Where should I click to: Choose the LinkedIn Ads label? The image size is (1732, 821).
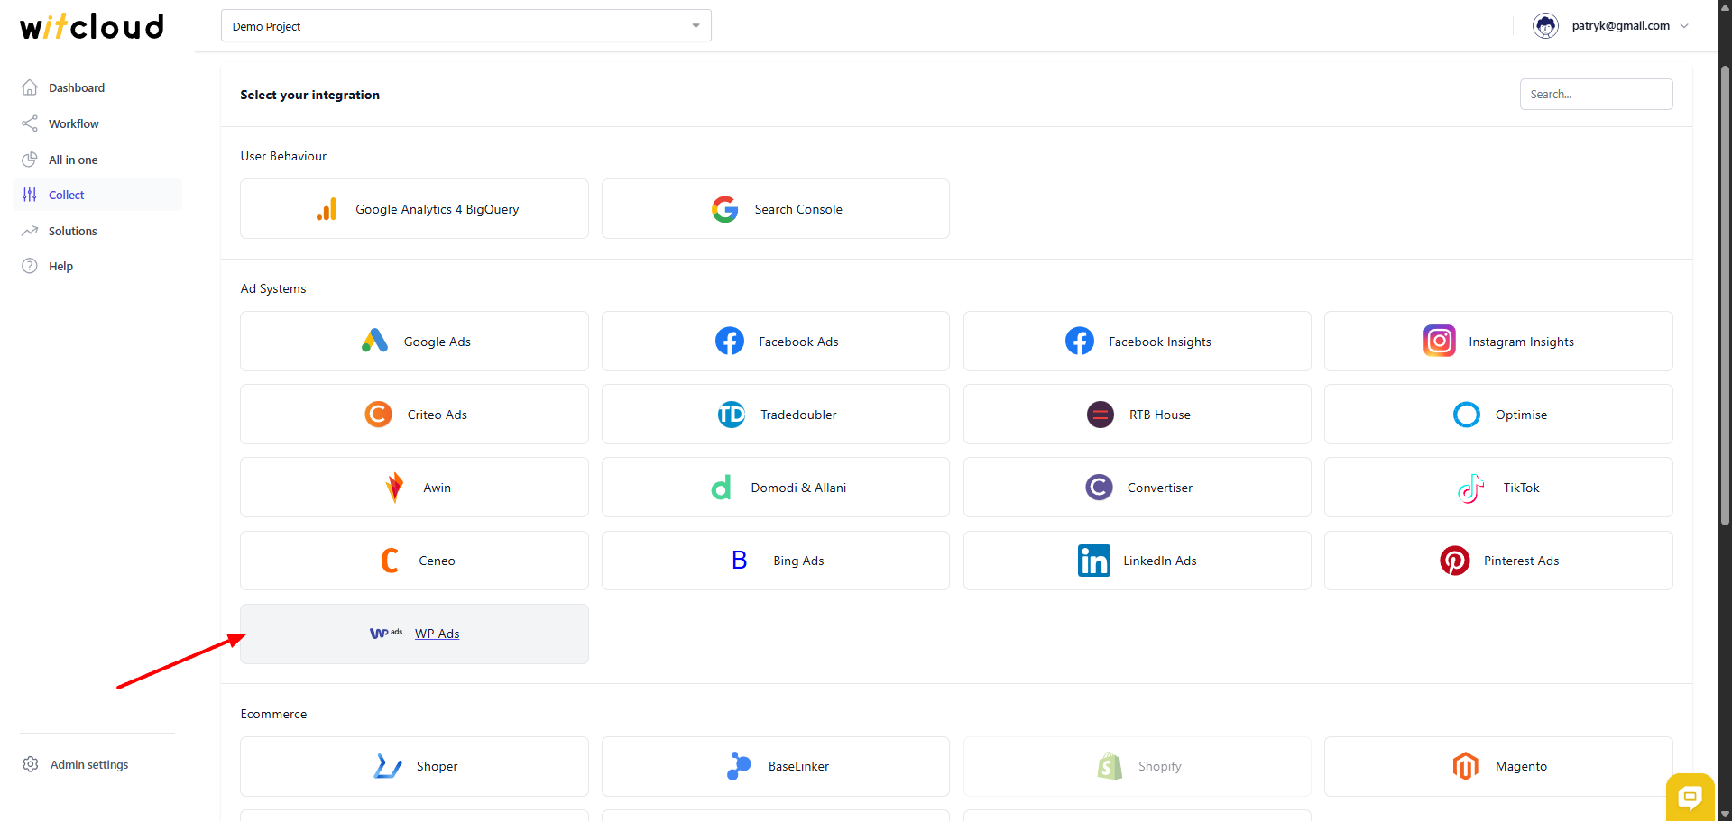click(1160, 561)
